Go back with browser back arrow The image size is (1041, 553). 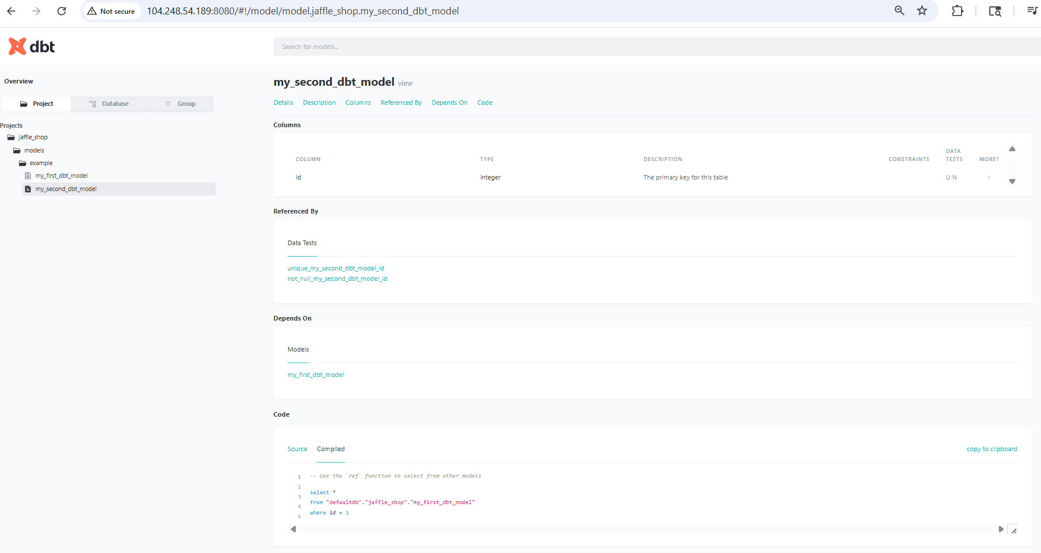(11, 11)
